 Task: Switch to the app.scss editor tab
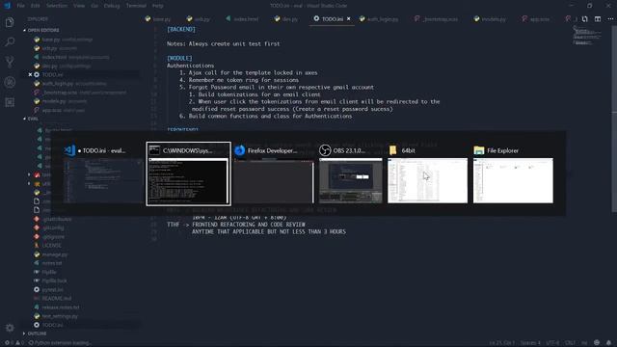535,19
